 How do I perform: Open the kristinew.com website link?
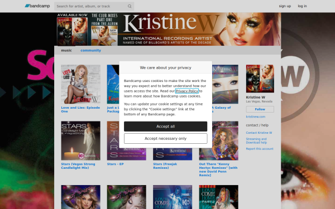(x=256, y=116)
